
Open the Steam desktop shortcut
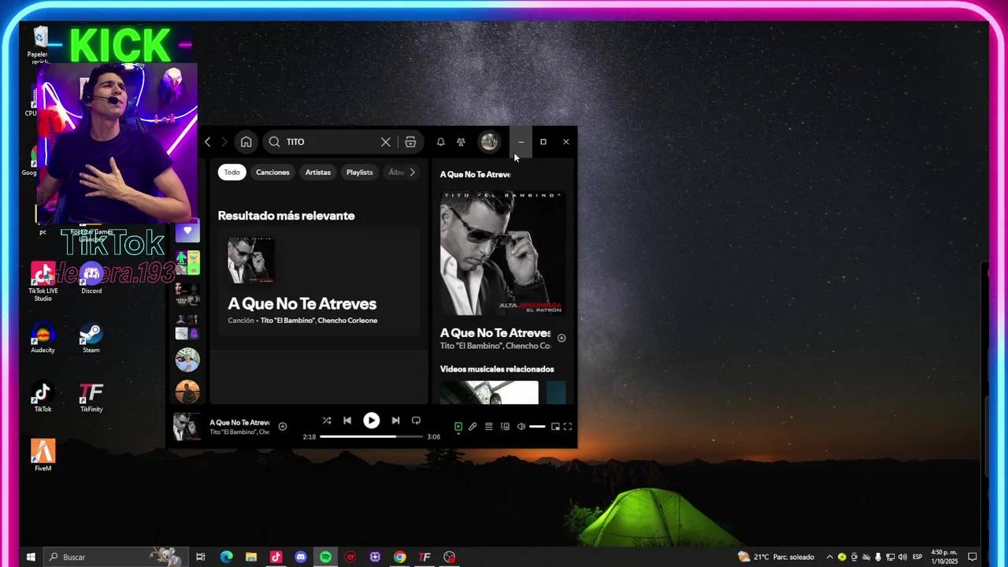coord(91,339)
